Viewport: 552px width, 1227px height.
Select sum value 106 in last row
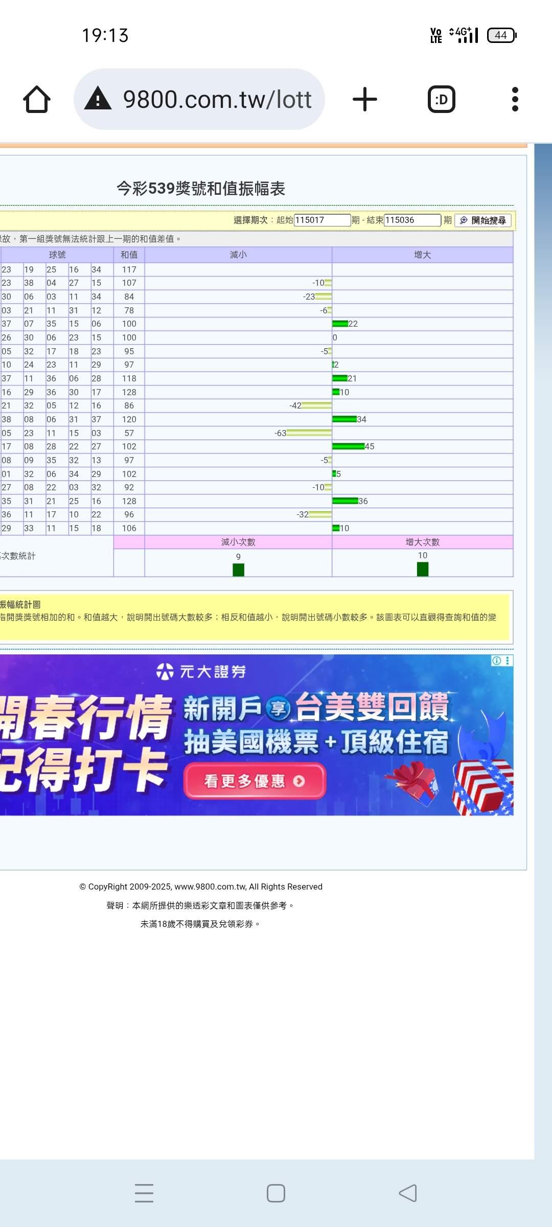129,528
